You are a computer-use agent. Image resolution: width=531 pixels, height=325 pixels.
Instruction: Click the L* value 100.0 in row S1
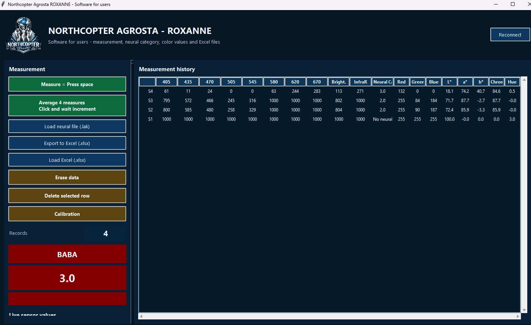(450, 119)
